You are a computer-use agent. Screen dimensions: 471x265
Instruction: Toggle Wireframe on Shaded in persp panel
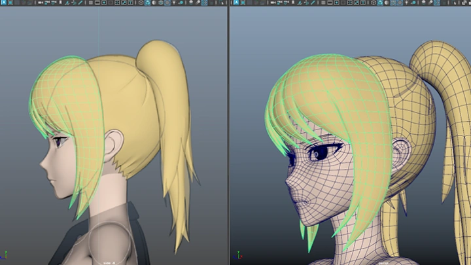393,3
